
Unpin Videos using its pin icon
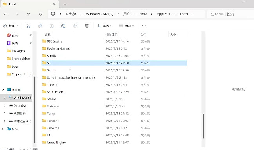[30, 43]
